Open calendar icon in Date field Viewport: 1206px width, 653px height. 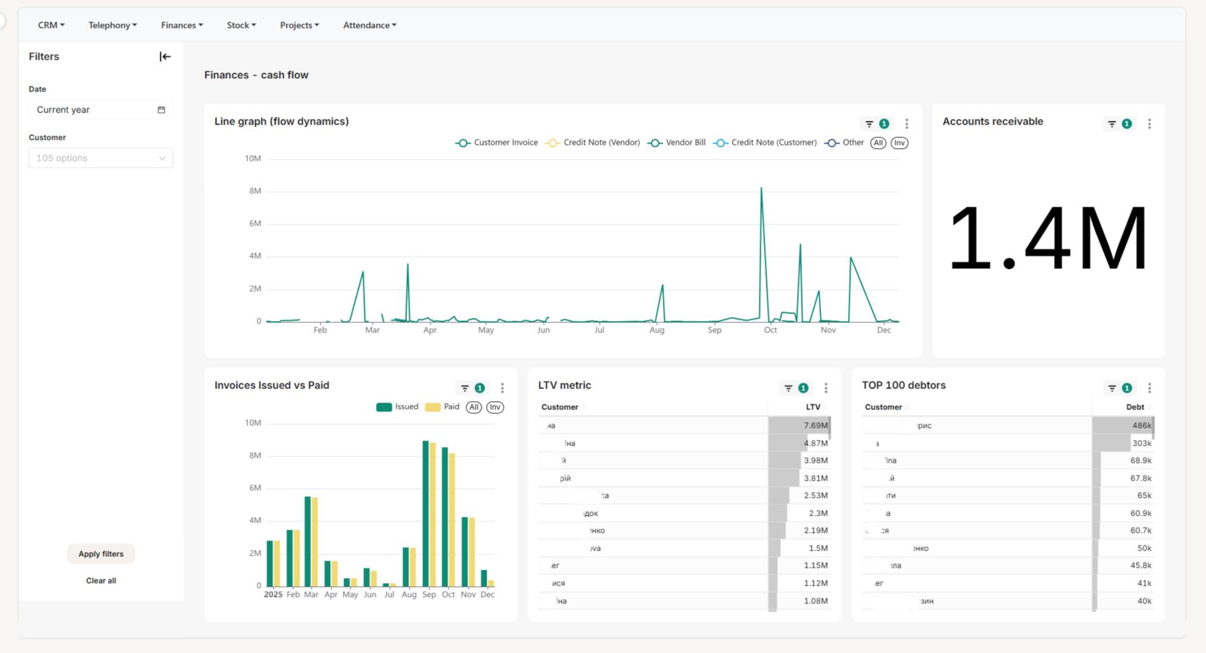(161, 110)
